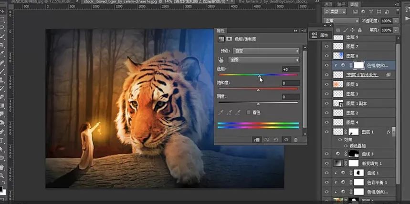Toggle adjustment visibility eye in properties panel
This screenshot has width=410, height=204.
(286, 140)
